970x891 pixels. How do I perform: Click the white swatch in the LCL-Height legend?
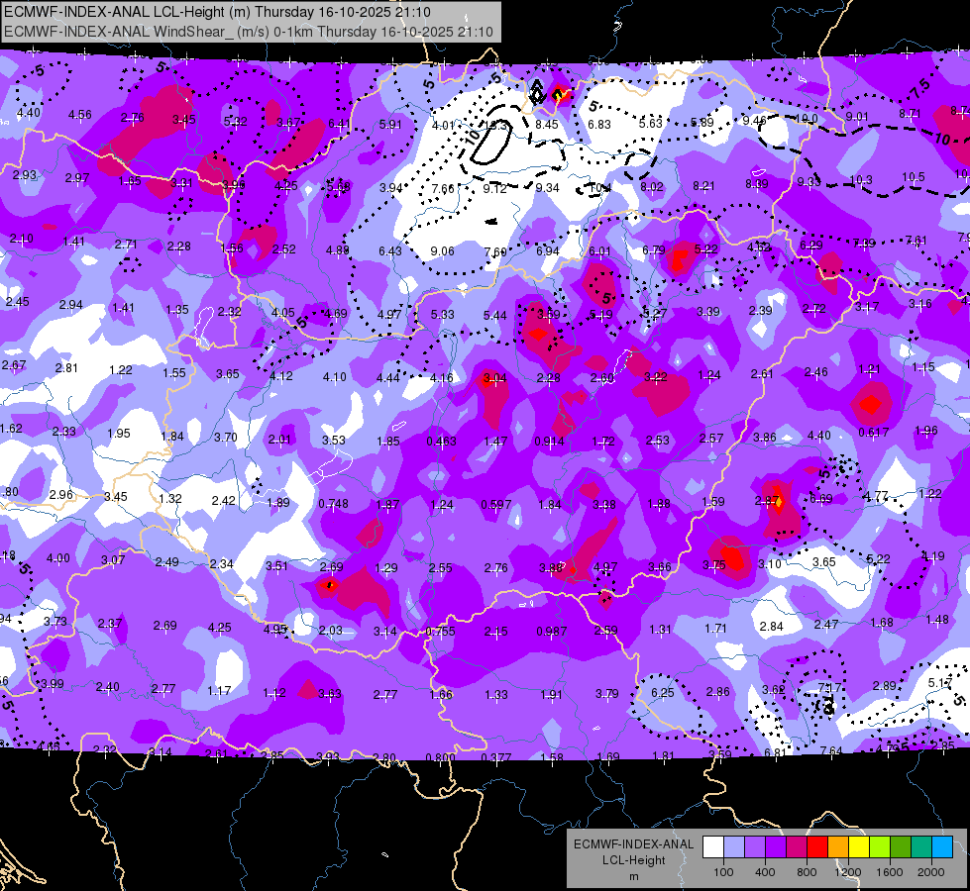[713, 847]
